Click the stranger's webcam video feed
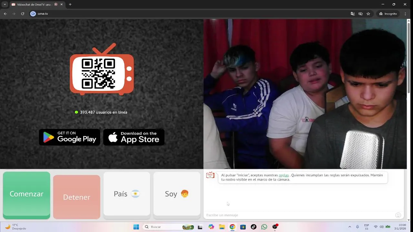 305,94
